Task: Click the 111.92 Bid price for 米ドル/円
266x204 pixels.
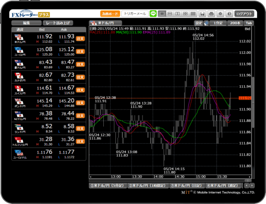Action: 45,36
